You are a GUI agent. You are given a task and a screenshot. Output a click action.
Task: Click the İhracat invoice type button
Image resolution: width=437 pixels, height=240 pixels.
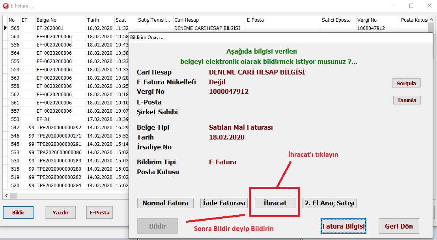click(275, 203)
